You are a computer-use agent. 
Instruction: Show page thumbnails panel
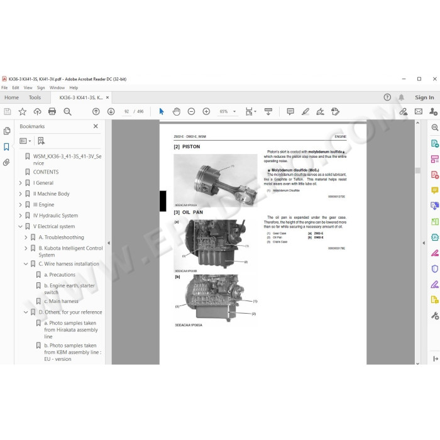7,131
